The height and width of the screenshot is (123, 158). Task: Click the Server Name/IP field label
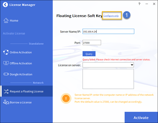pos(70,32)
